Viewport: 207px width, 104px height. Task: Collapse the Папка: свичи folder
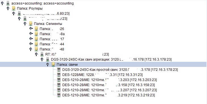click(x=48, y=64)
